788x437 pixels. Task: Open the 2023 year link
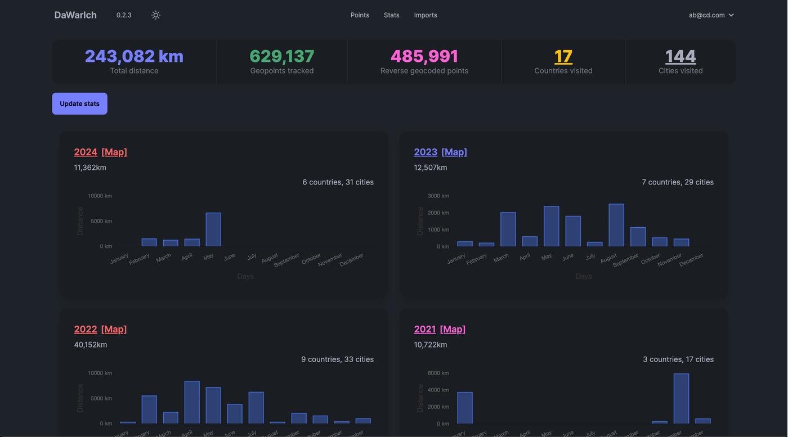click(x=426, y=152)
